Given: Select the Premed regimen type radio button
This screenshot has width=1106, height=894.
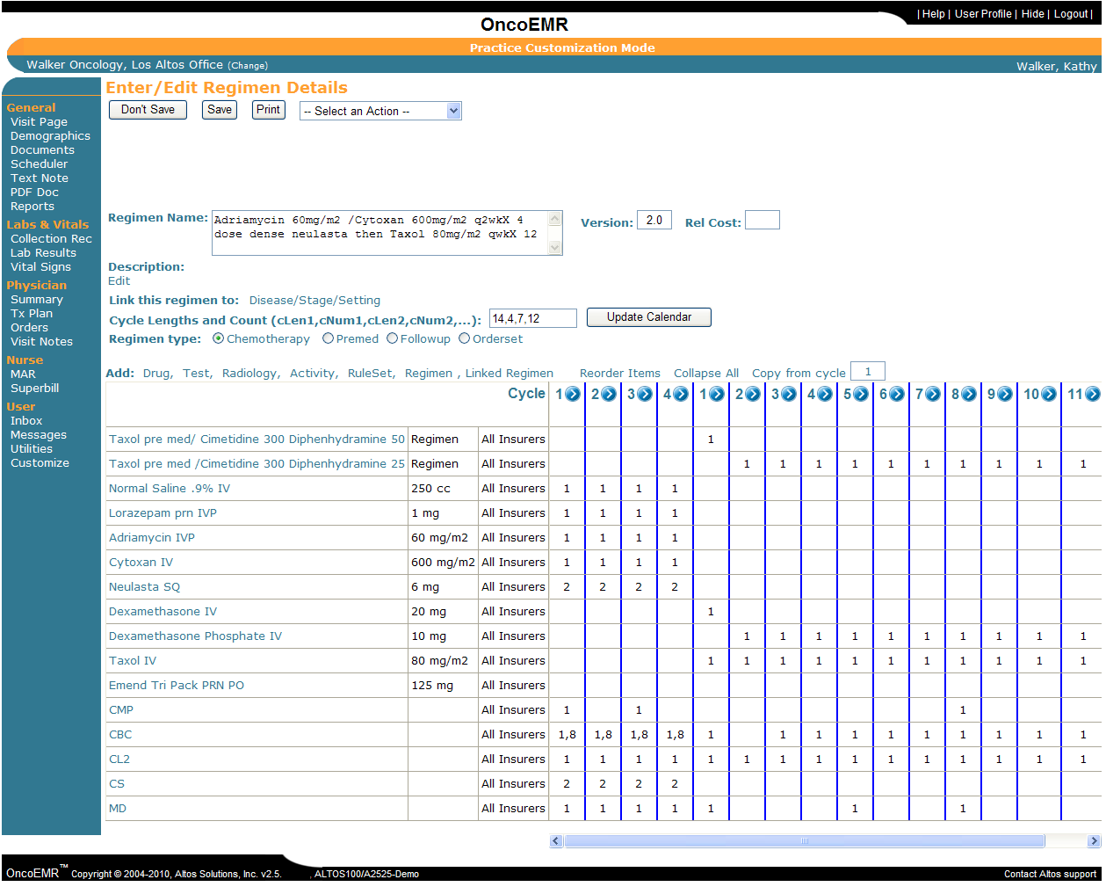Looking at the screenshot, I should click(x=328, y=338).
